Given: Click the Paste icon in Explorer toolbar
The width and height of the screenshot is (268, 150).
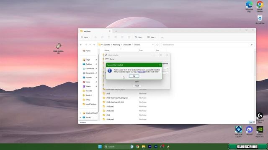Looking at the screenshot, I should [109, 37].
